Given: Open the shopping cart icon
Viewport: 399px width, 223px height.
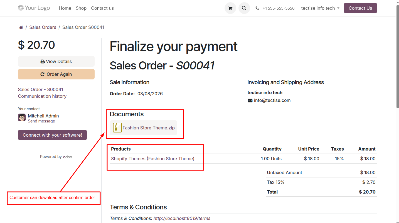Looking at the screenshot, I should point(230,8).
